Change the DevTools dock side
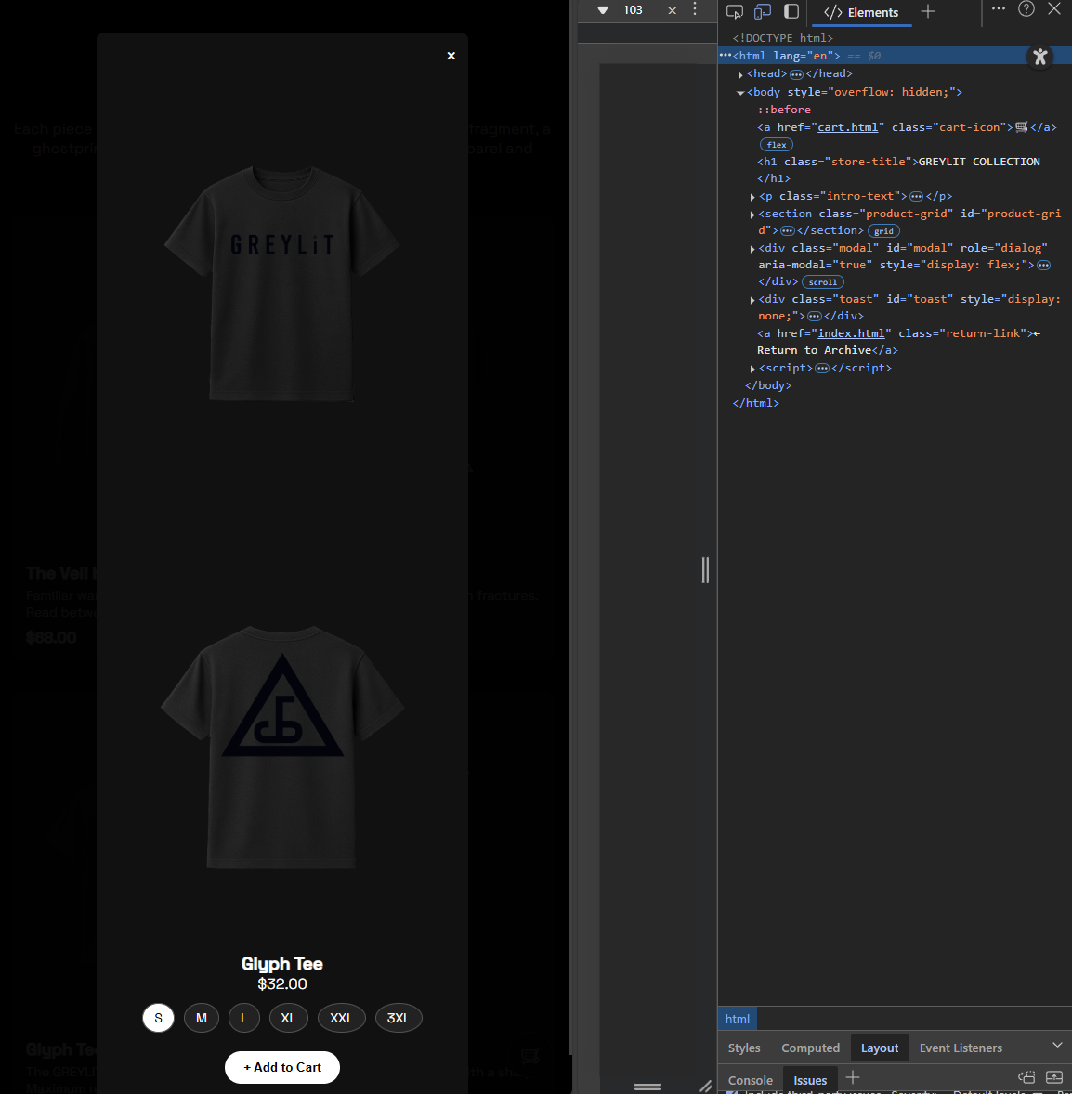The image size is (1072, 1094). (x=792, y=12)
